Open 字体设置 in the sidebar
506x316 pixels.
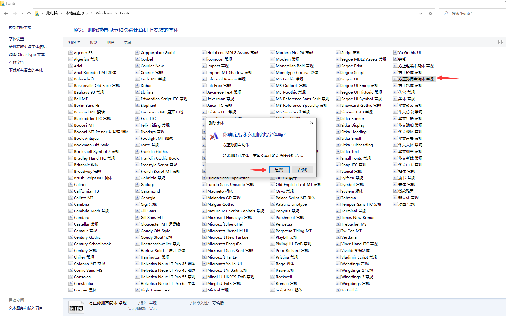(x=16, y=39)
